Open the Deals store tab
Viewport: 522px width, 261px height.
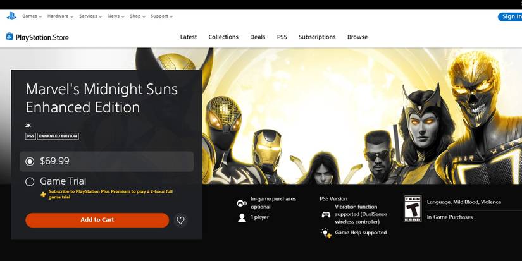click(258, 37)
